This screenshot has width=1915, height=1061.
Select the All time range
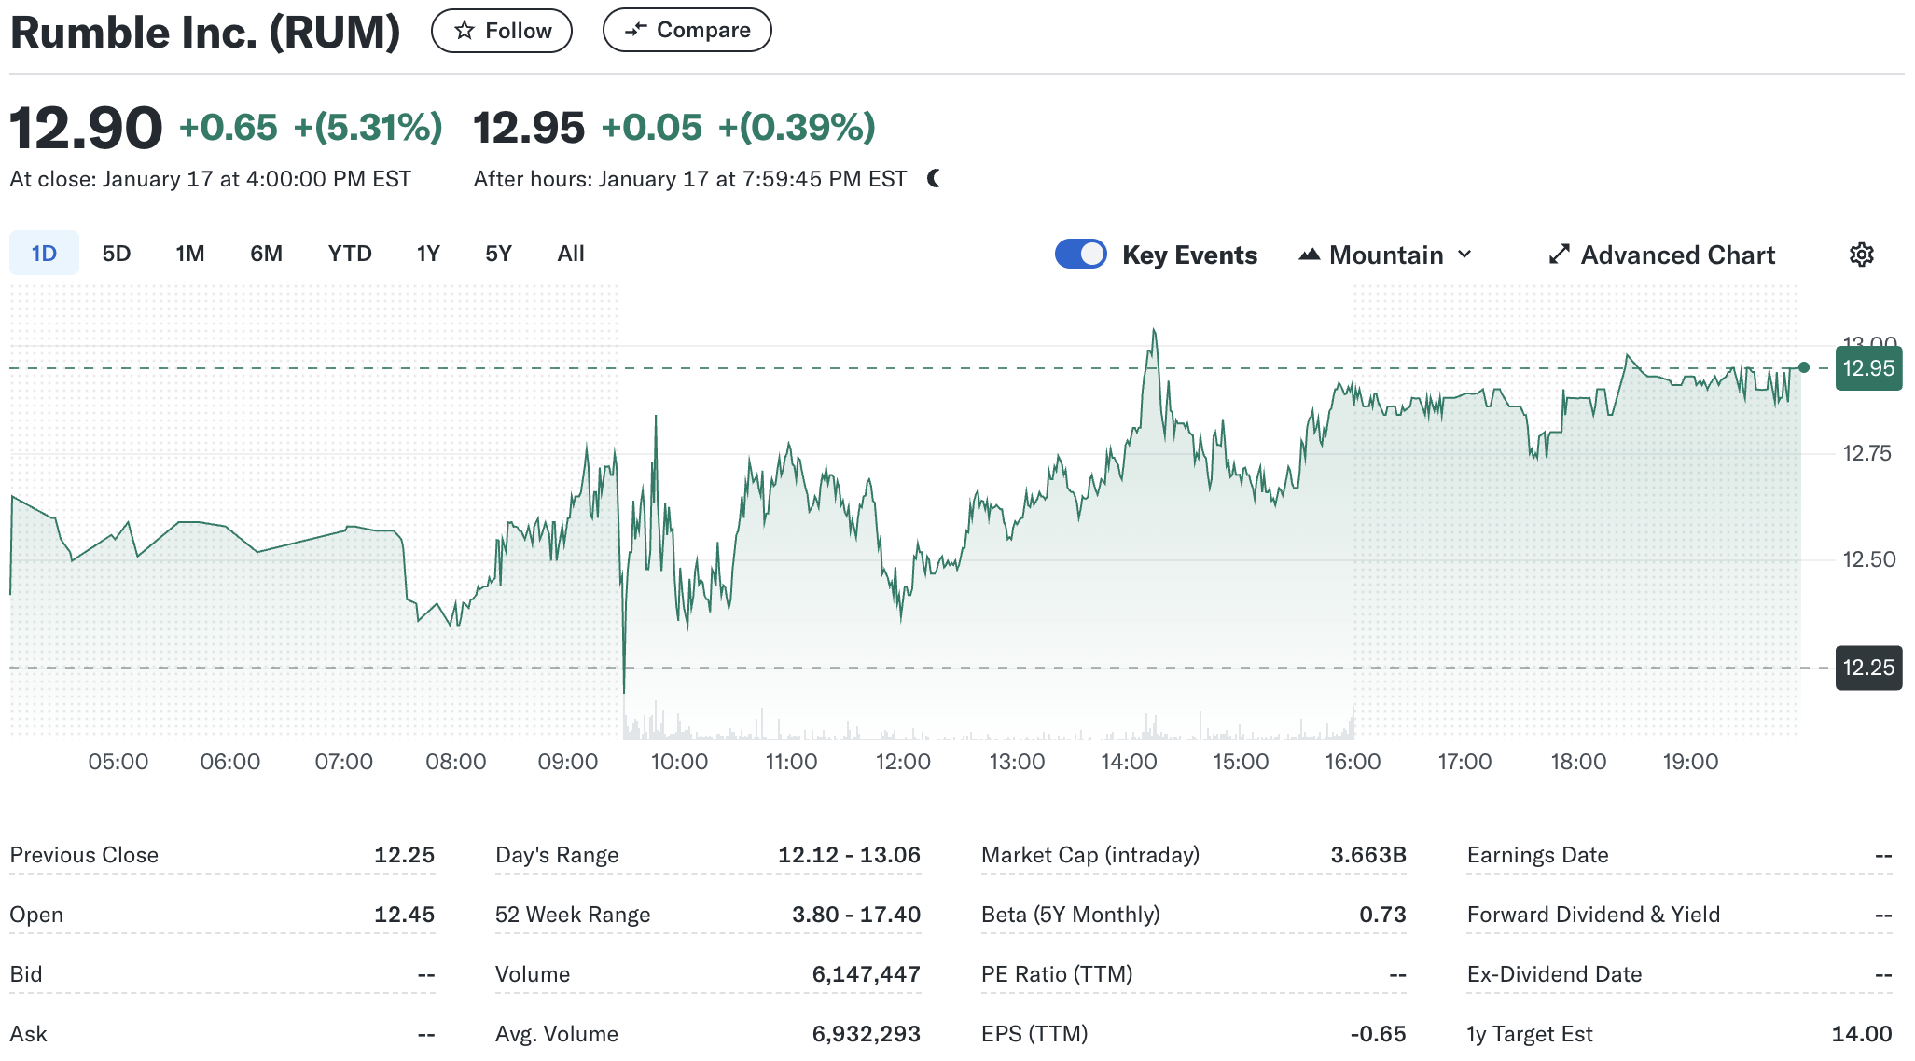click(571, 254)
